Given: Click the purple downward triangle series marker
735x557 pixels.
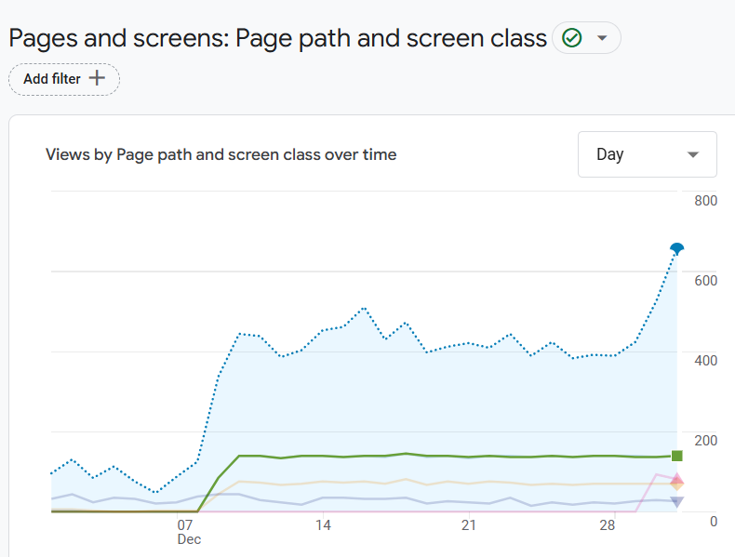Looking at the screenshot, I should (677, 502).
